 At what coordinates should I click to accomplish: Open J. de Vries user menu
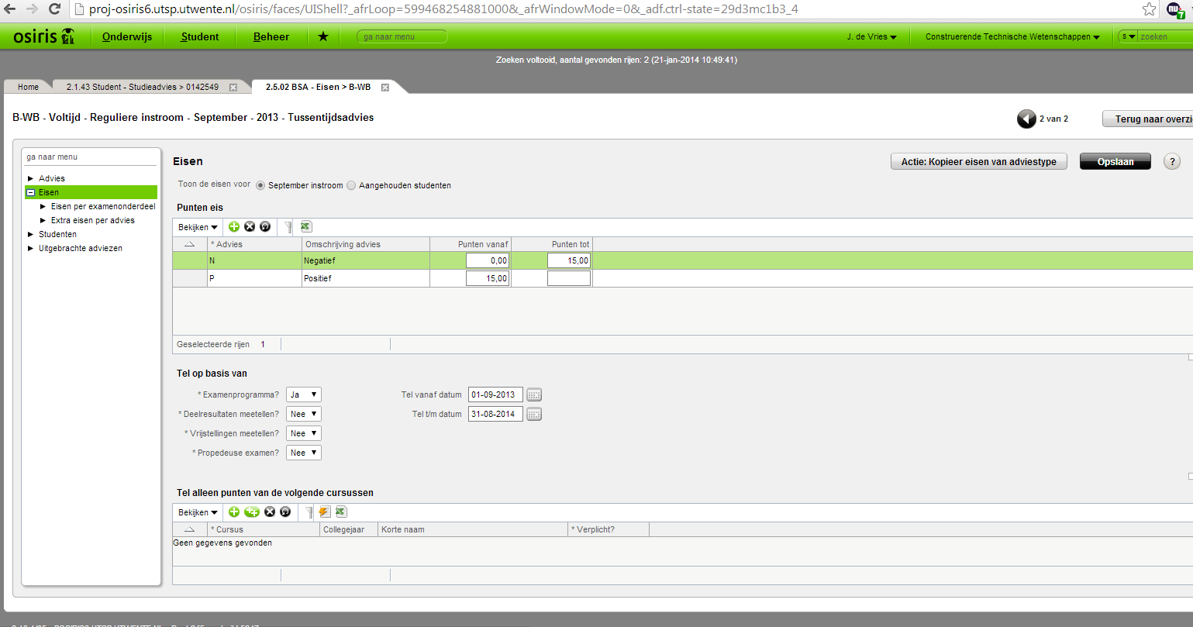pos(871,36)
